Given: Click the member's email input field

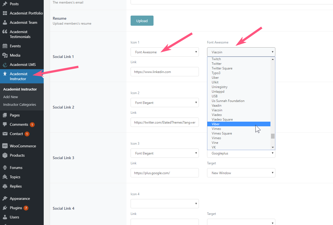Looking at the screenshot, I should 232,2.
